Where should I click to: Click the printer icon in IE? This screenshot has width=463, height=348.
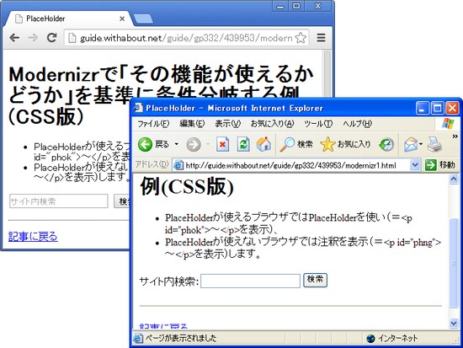pyautogui.click(x=434, y=144)
